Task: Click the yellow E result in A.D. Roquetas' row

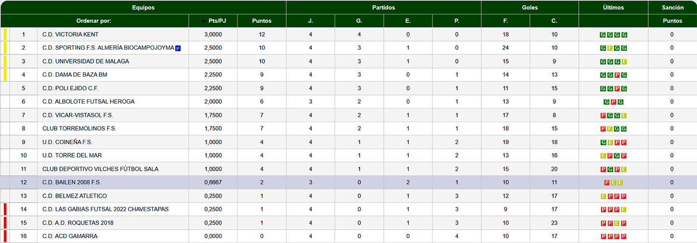Action: click(x=617, y=223)
